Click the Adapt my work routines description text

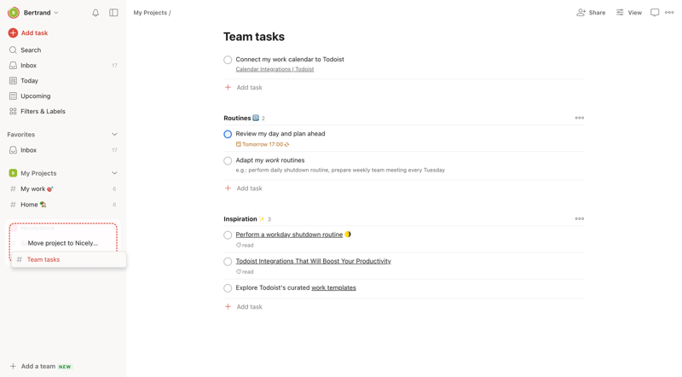(340, 171)
